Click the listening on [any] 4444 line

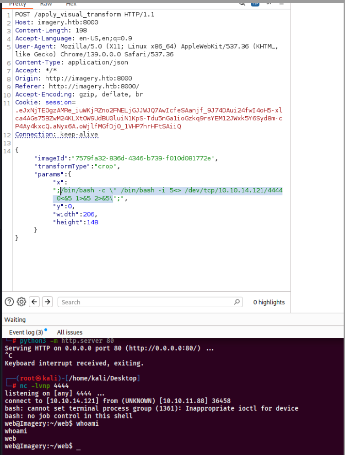pos(54,393)
